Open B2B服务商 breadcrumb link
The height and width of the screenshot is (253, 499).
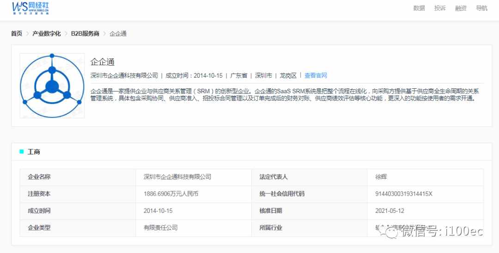coord(85,33)
